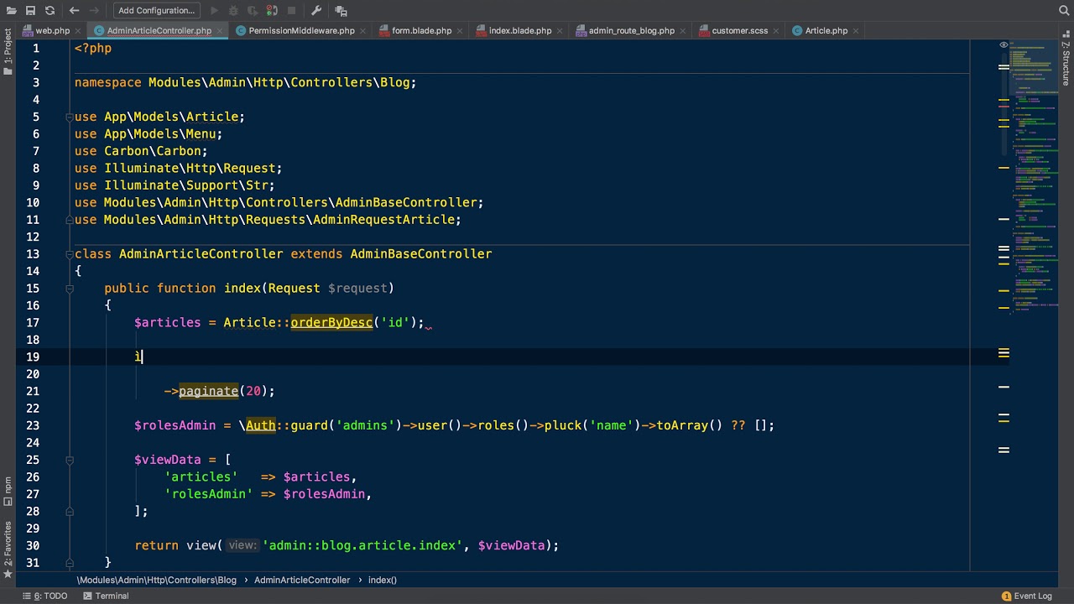Image resolution: width=1074 pixels, height=604 pixels.
Task: Toggle the PHP debug listener phone icon
Action: coord(272,10)
